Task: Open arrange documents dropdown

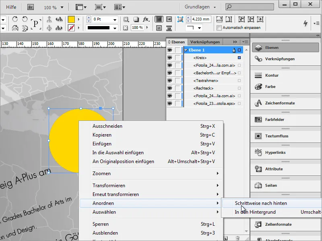Action: (x=120, y=7)
